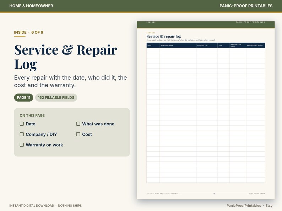282x211 pixels.
Task: Click the Etsy footer text
Action: click(269, 206)
